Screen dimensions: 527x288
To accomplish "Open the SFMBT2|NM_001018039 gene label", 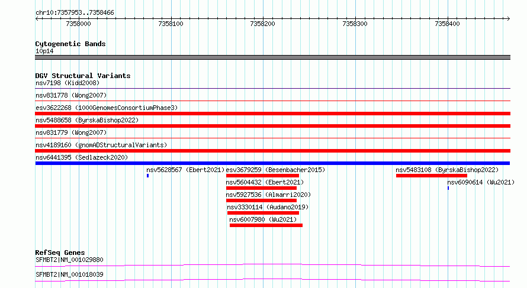I will 69,274.
